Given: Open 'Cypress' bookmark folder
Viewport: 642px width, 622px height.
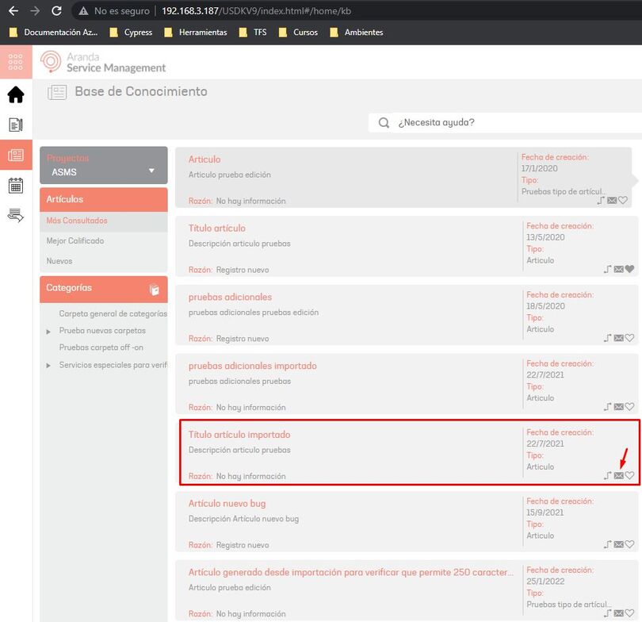Looking at the screenshot, I should (x=131, y=33).
